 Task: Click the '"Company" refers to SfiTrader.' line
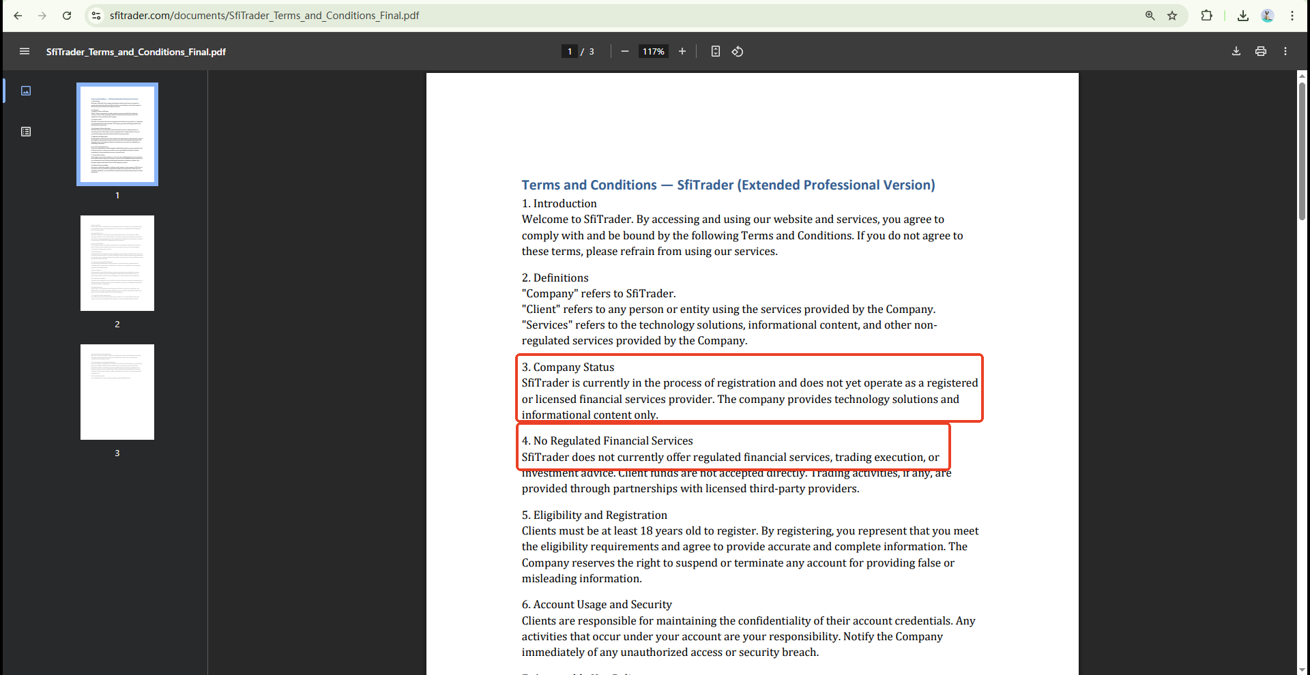(x=599, y=293)
